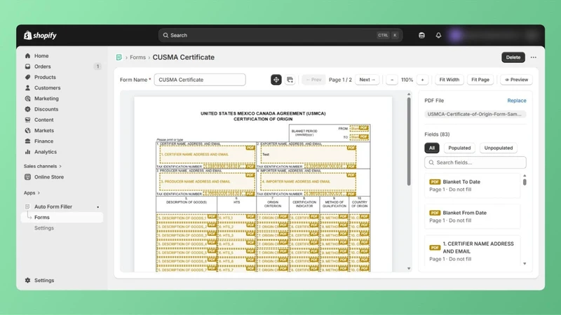561x315 pixels.
Task: Click the Auto Form Filler app icon
Action: tap(27, 206)
